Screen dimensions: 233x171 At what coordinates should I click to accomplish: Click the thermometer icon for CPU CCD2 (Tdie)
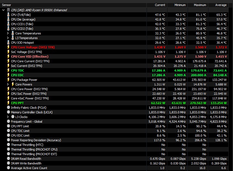tap(8, 28)
